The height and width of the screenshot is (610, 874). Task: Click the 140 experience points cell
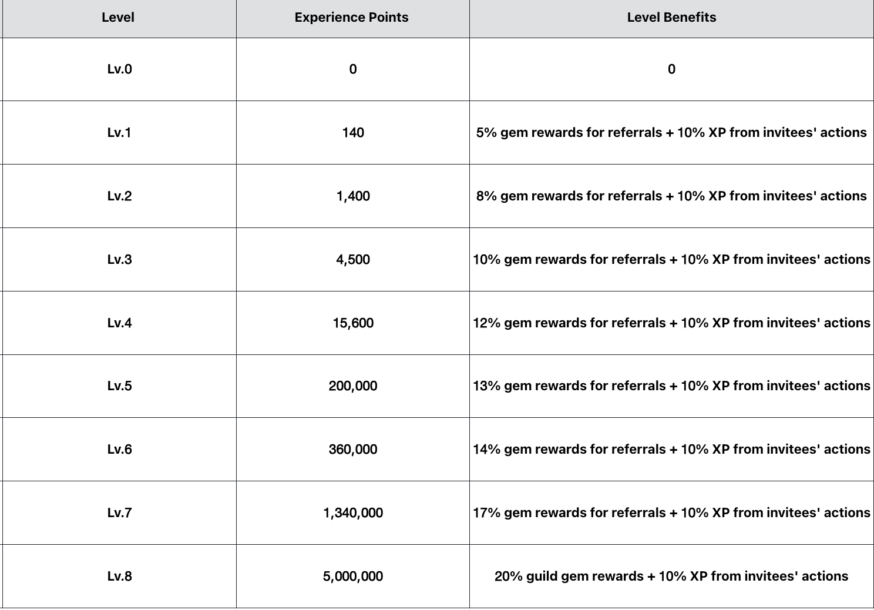coord(353,133)
